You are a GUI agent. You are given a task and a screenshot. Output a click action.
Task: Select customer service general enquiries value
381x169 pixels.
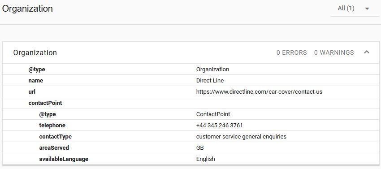(x=241, y=136)
